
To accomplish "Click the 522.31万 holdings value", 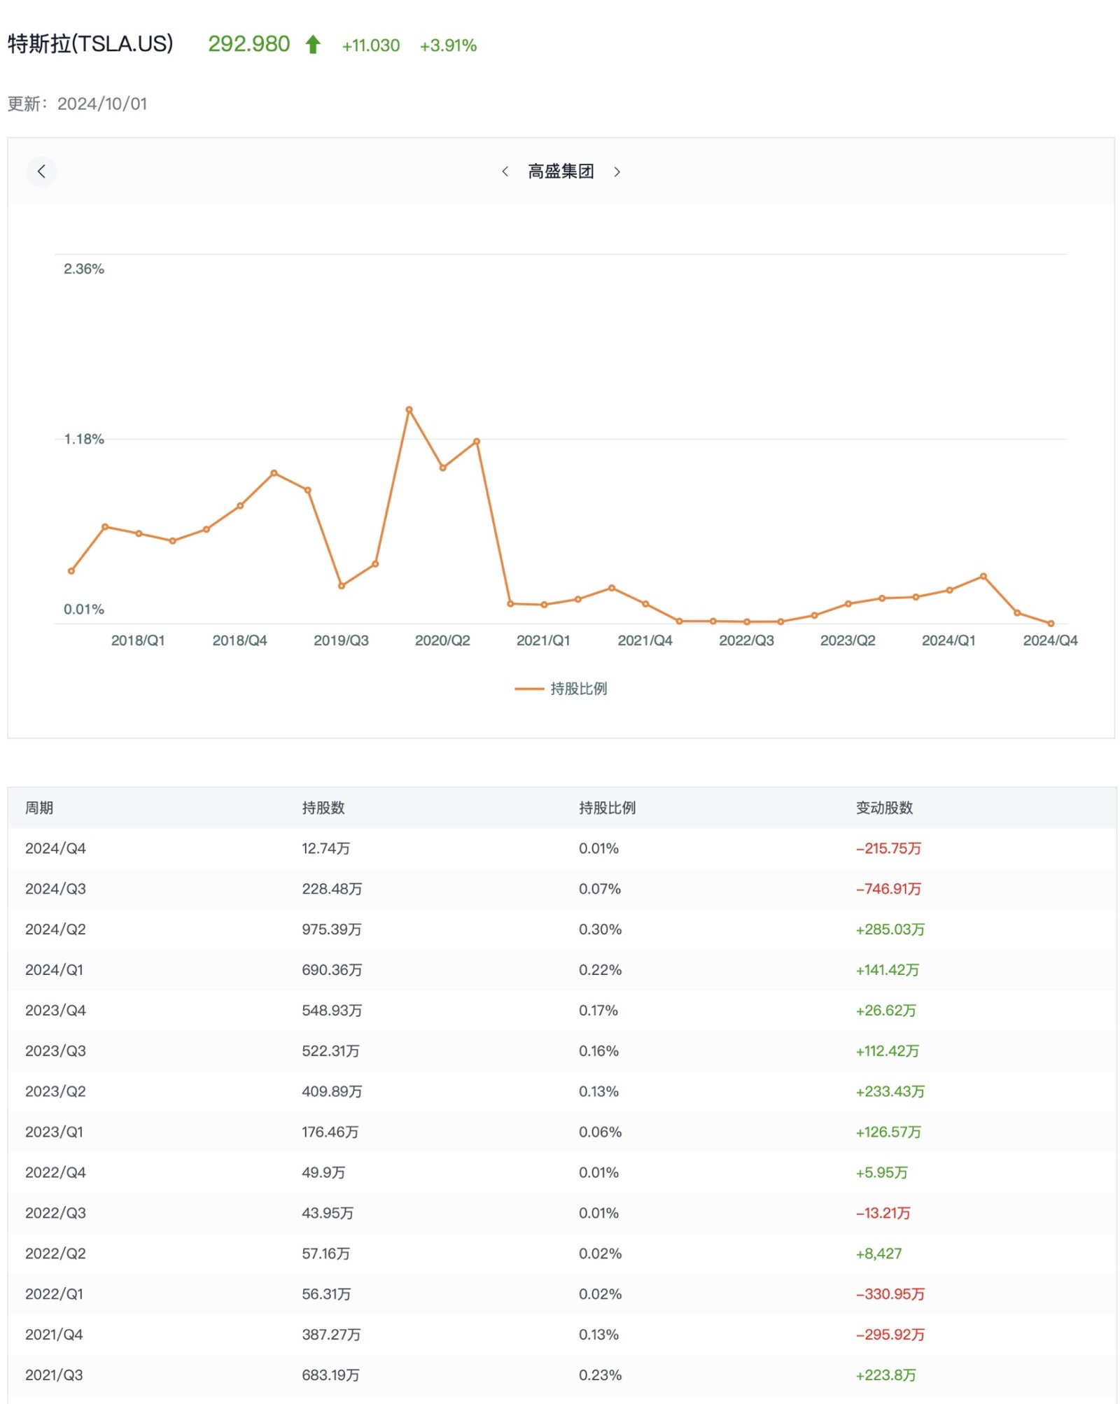I will tap(330, 1051).
